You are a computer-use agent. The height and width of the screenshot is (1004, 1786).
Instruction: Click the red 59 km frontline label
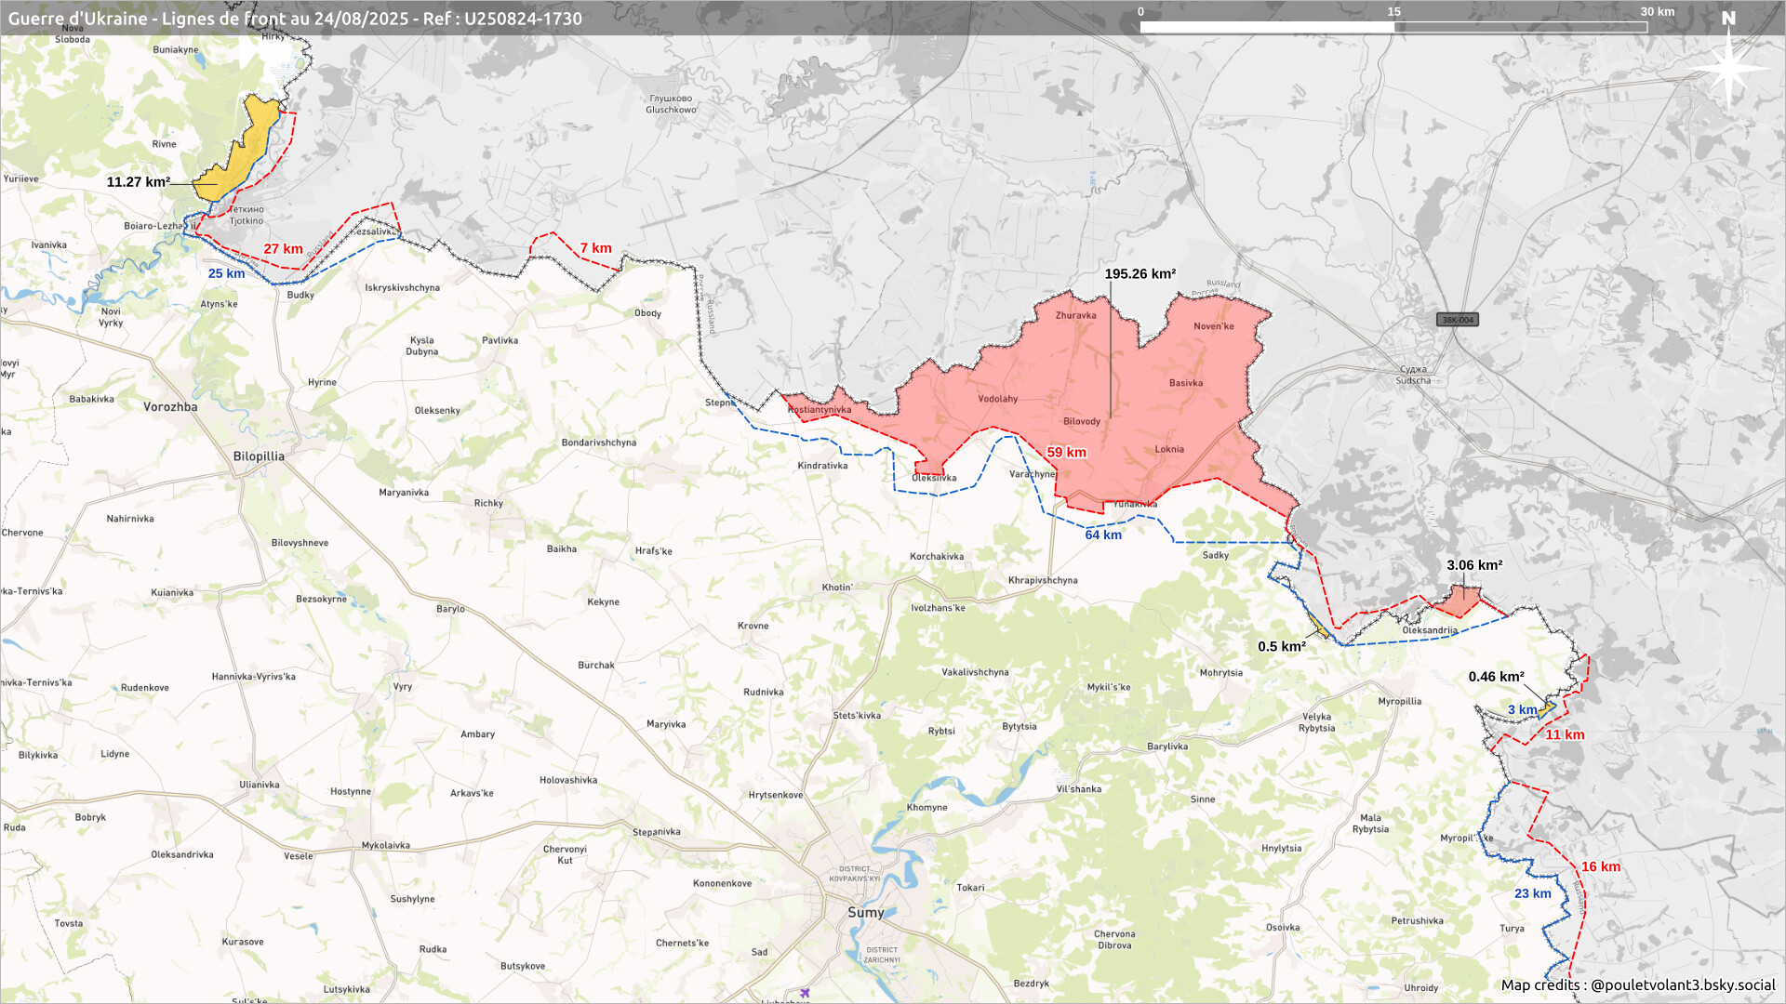[x=1066, y=453]
